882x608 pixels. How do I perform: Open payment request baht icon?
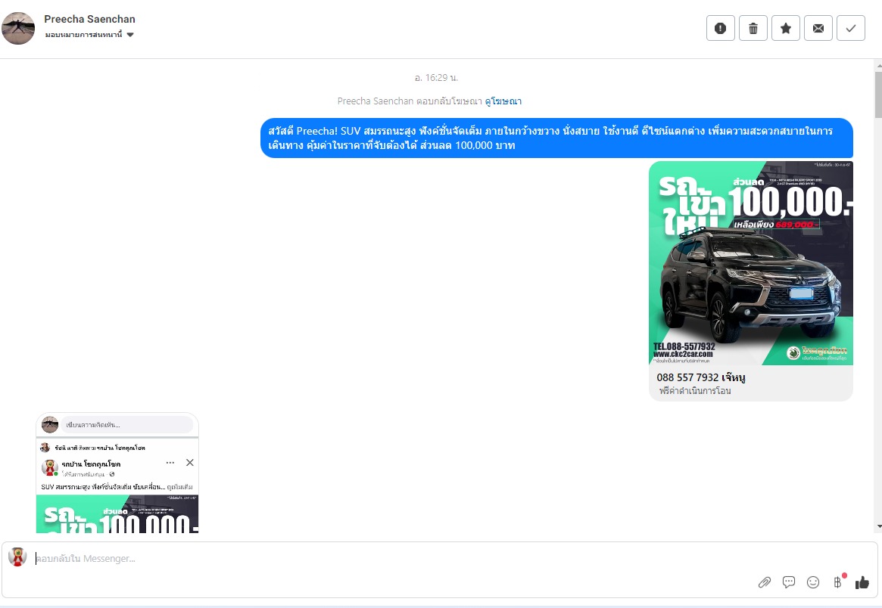coord(838,582)
